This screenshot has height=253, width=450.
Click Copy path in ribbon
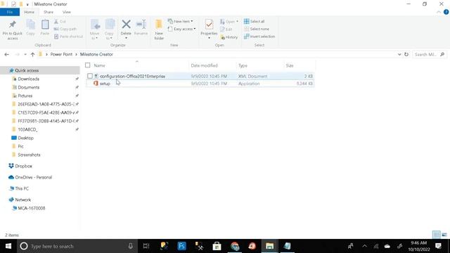click(65, 29)
